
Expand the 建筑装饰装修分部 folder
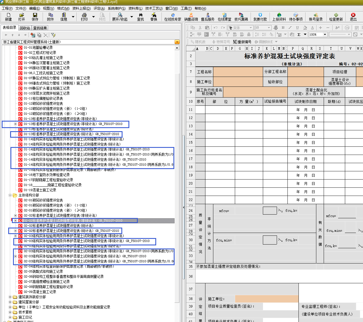coord(10,297)
